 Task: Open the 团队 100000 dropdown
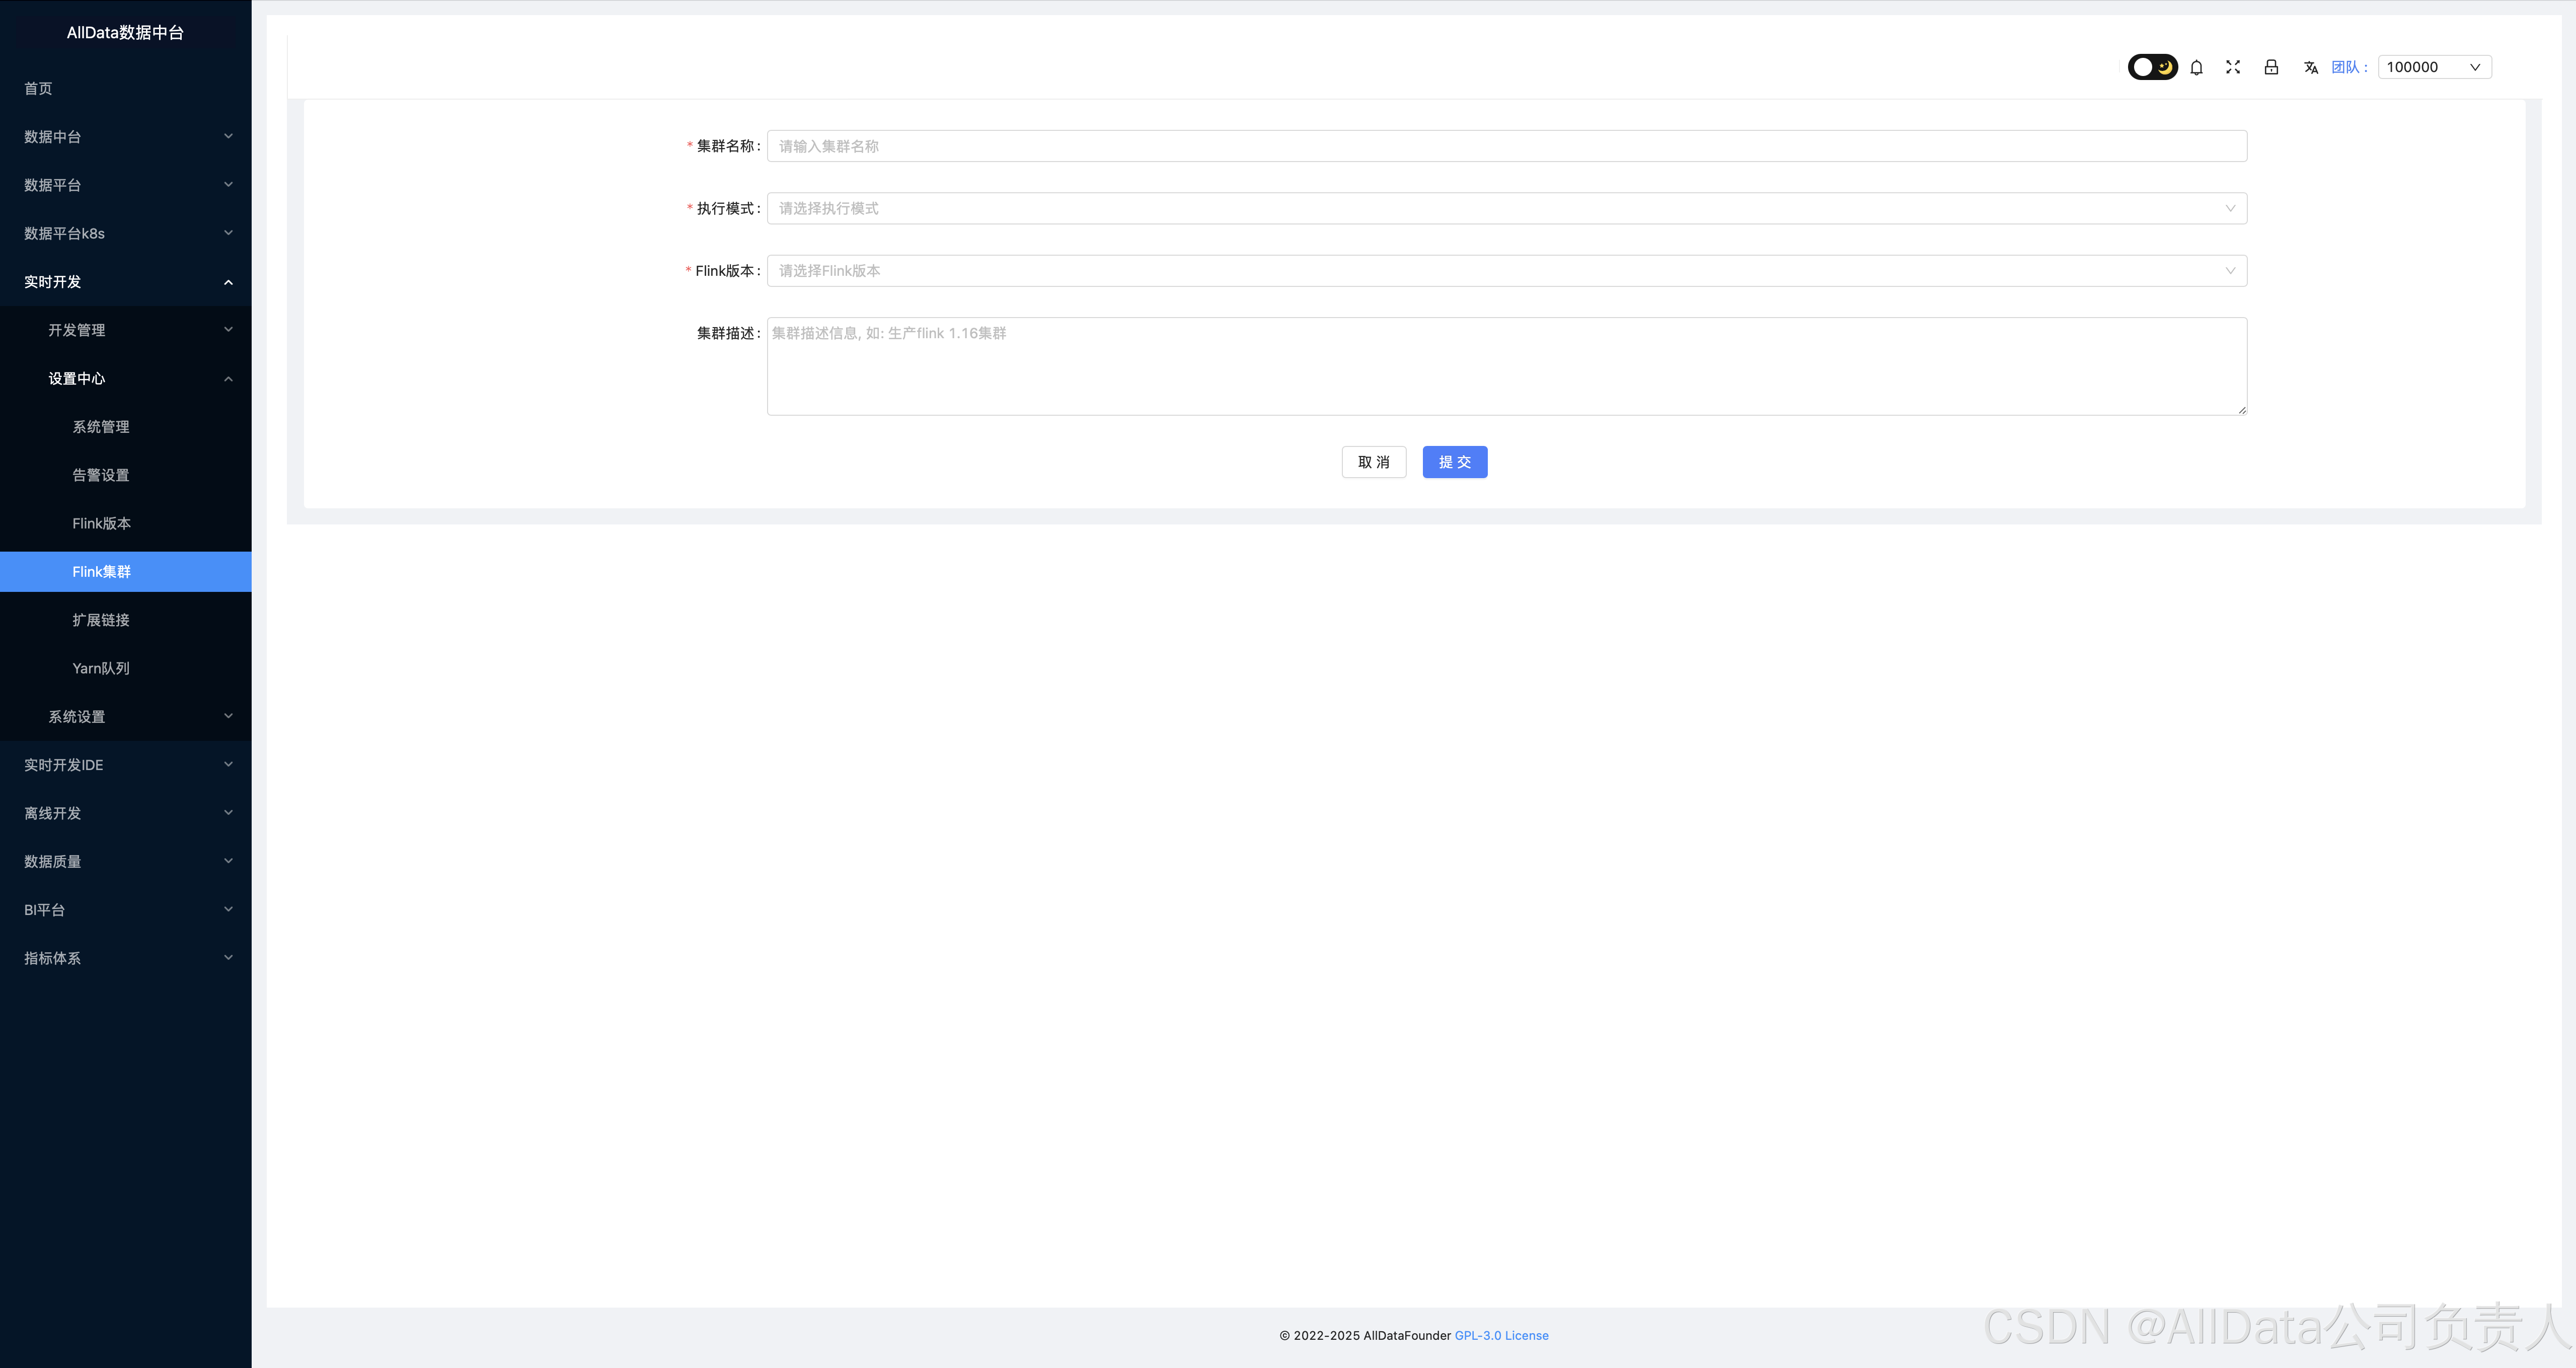(2434, 67)
